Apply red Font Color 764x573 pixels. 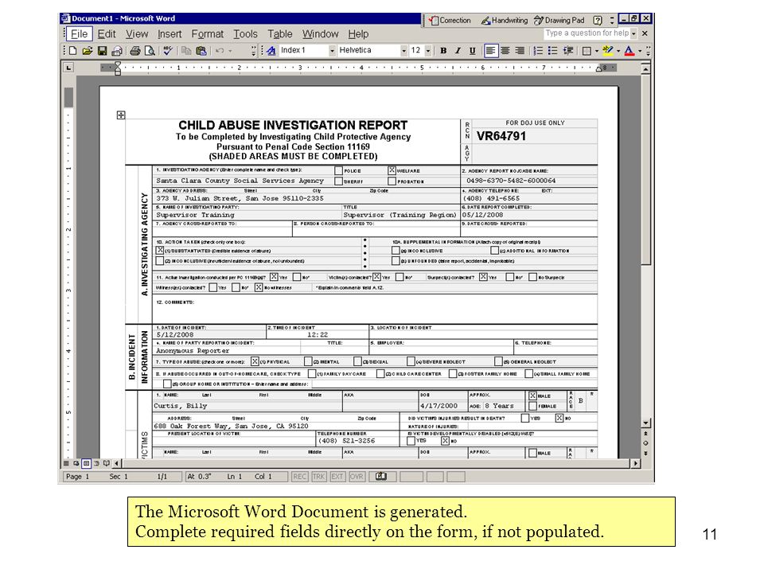(629, 51)
